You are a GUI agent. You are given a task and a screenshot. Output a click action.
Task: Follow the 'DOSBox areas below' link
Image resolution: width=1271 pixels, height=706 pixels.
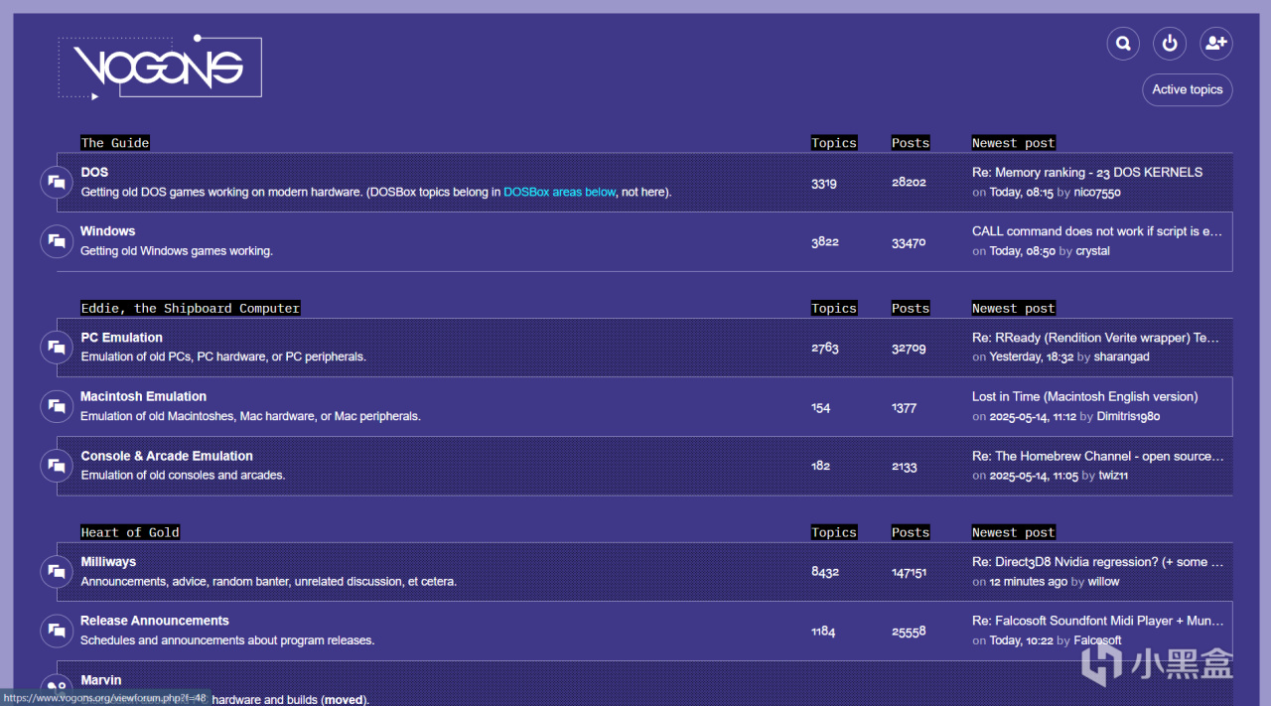pos(559,192)
